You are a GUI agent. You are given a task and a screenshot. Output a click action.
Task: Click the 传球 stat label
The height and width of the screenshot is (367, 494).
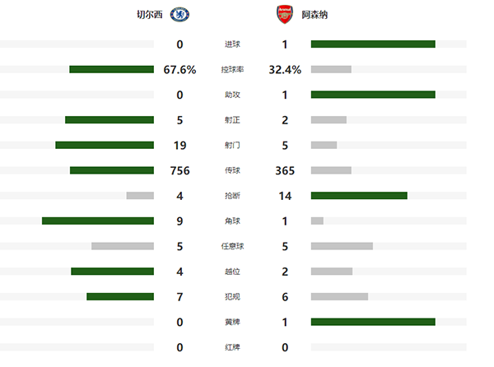(x=233, y=170)
